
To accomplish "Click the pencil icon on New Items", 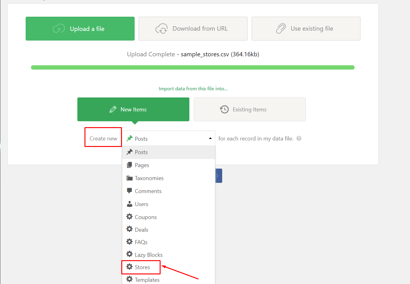I will point(113,110).
